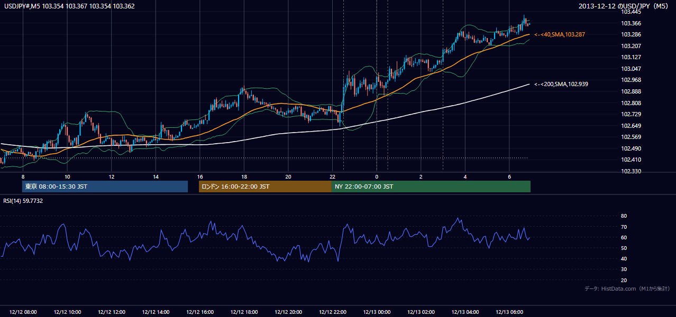The width and height of the screenshot is (676, 317).
Task: Click hour label 0 under the price chart
Action: (377, 176)
